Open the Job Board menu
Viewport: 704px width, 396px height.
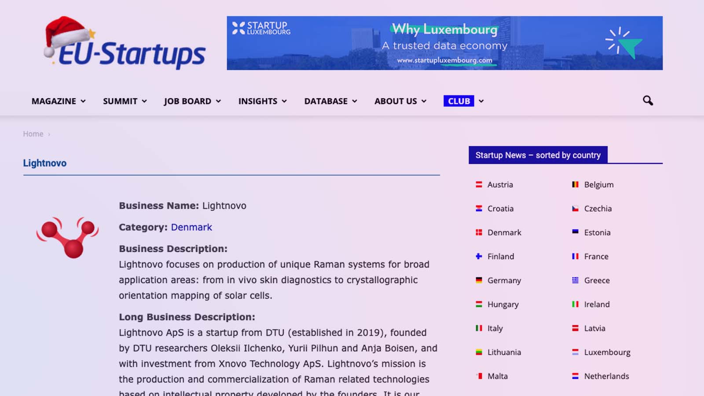192,101
